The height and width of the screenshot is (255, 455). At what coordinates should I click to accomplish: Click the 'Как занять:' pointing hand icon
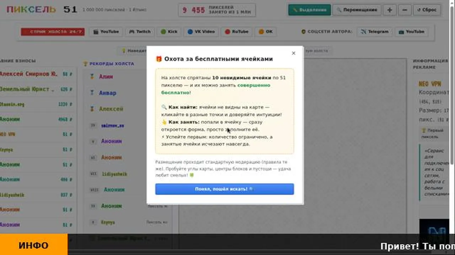point(164,122)
